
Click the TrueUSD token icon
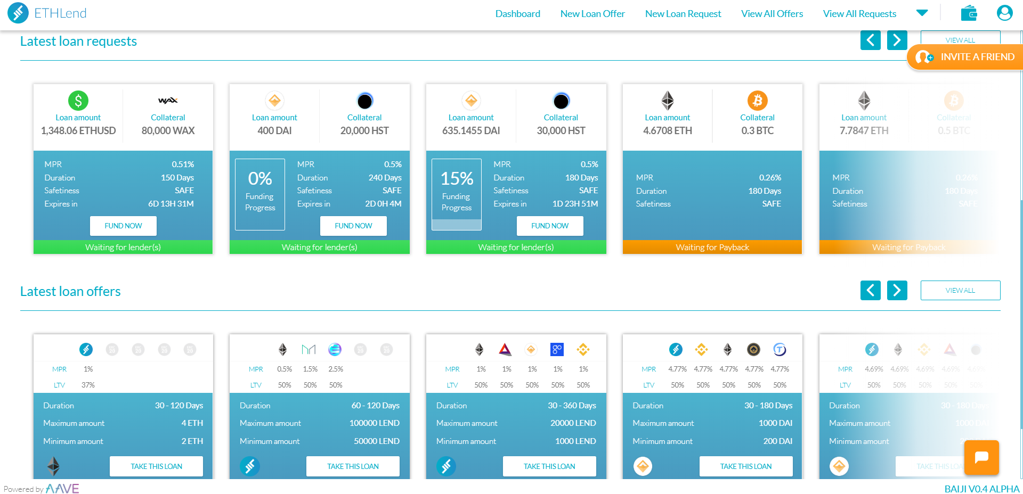pos(780,350)
